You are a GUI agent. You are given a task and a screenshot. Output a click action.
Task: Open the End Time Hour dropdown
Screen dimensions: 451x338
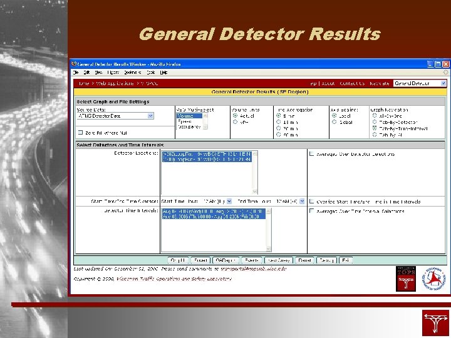(302, 201)
